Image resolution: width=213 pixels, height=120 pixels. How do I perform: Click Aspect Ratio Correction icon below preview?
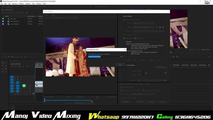tap(98, 97)
